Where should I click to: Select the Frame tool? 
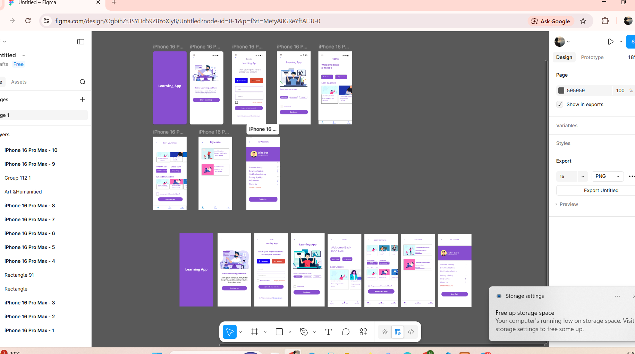pyautogui.click(x=255, y=332)
